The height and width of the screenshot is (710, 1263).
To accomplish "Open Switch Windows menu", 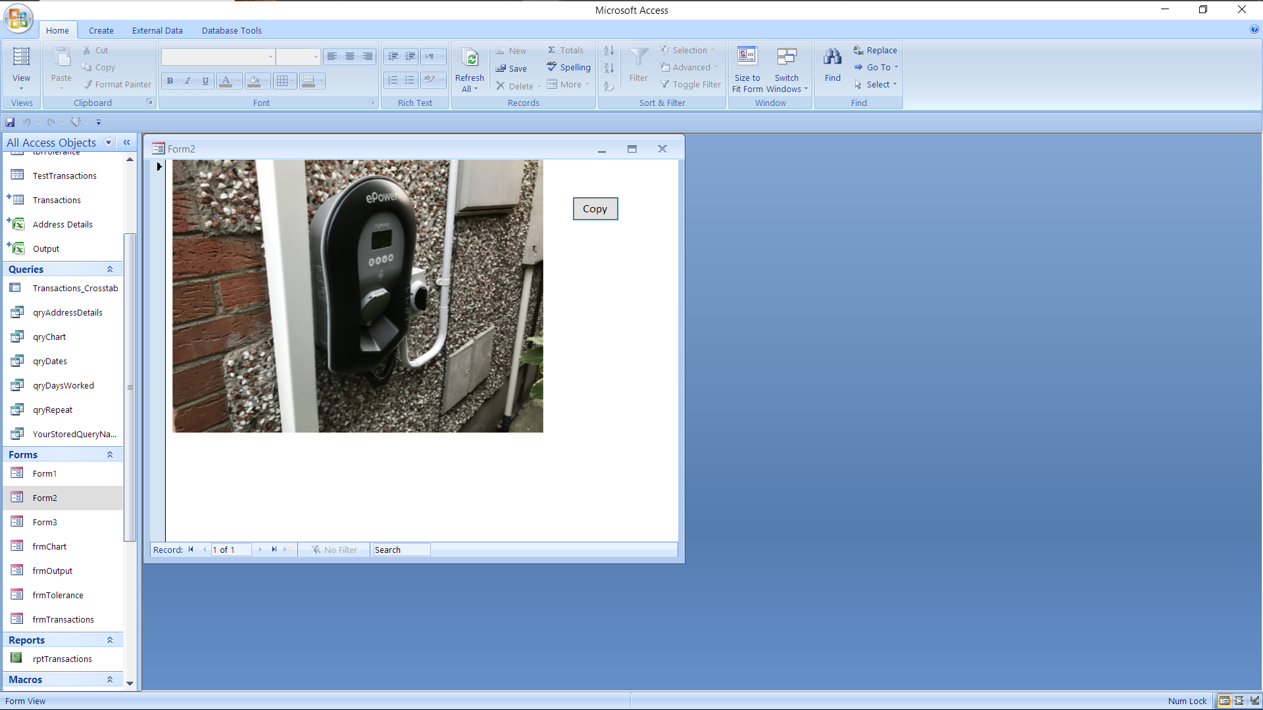I will [x=787, y=69].
